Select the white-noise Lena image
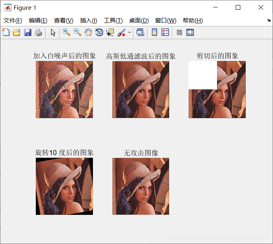This screenshot has height=244, width=273. point(64,89)
